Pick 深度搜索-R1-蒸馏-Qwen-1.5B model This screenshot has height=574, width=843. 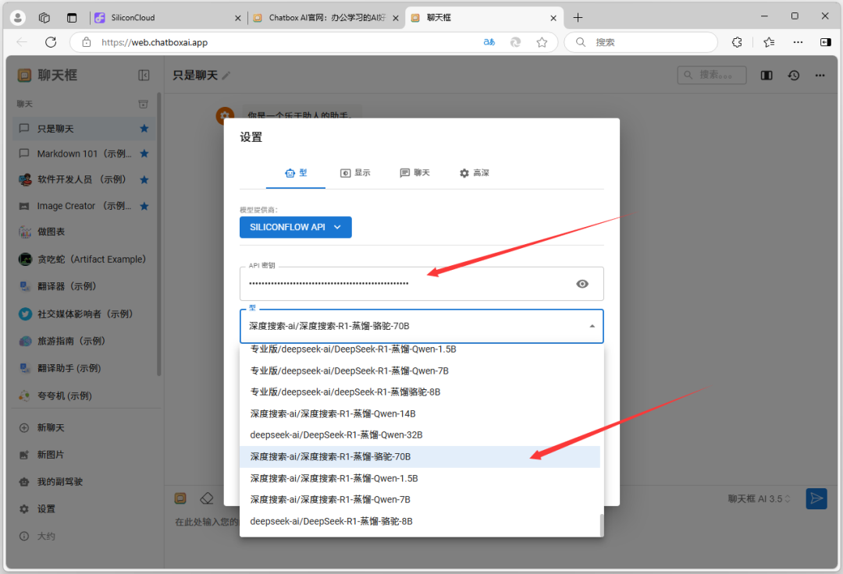pos(420,478)
